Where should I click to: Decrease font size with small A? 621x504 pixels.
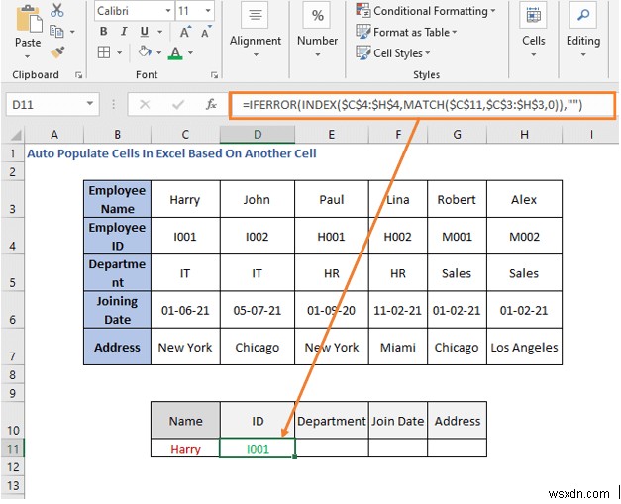(206, 32)
